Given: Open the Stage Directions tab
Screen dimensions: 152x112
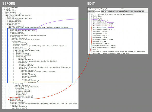Looking at the screenshot, I should pyautogui.click(x=120, y=12).
